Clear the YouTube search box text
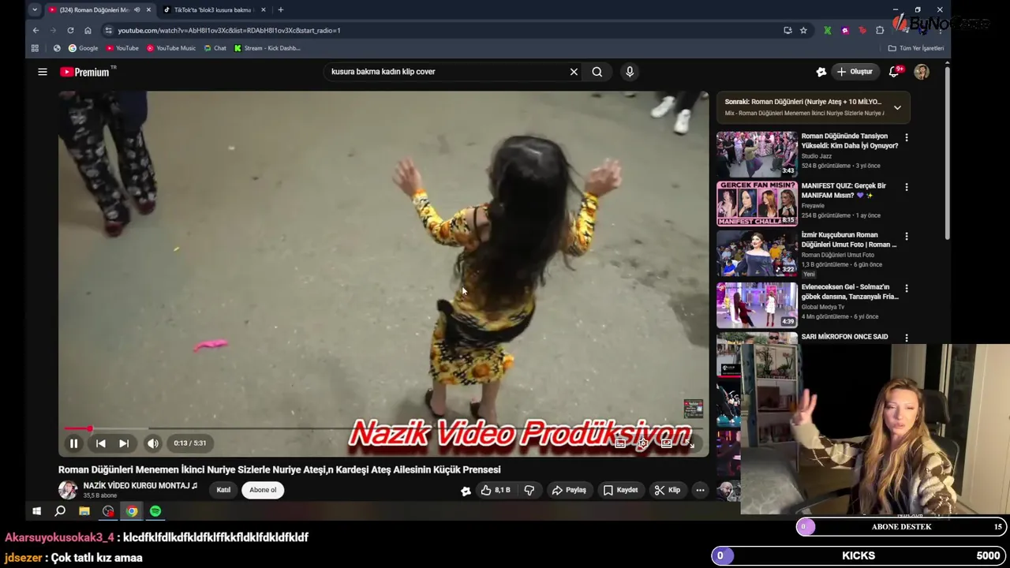 coord(574,72)
